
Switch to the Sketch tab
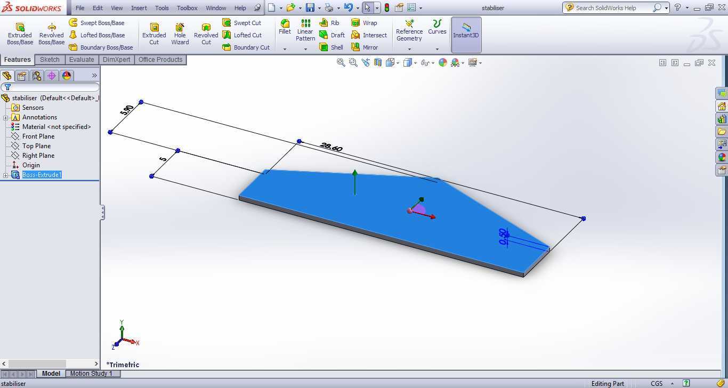[50, 60]
